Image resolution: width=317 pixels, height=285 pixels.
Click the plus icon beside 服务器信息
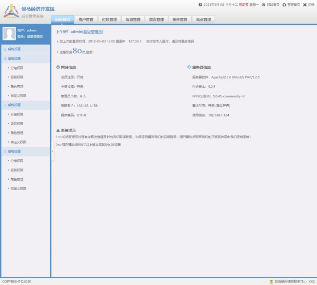189,67
